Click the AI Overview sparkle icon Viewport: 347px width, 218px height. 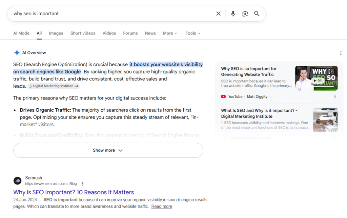pos(17,52)
